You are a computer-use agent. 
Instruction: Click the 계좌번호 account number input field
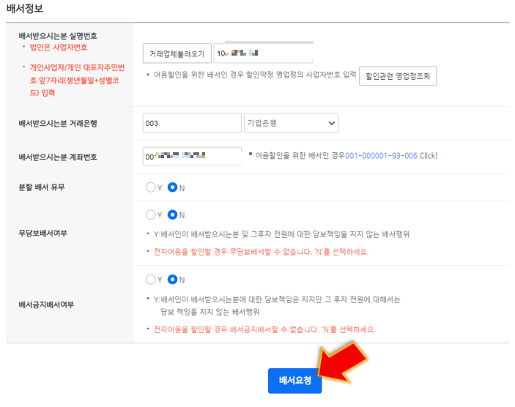(193, 157)
